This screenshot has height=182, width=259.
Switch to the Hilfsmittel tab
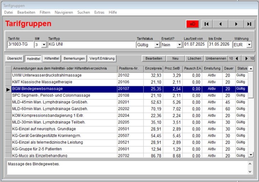[x=52, y=58]
